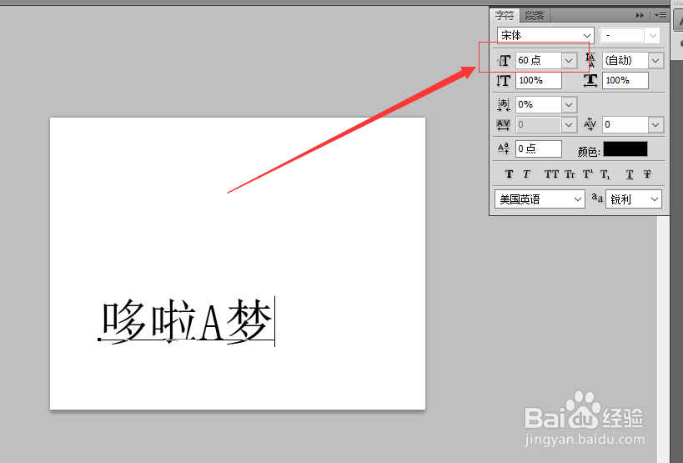Collapse the panel with double-arrow icon
Image resolution: width=683 pixels, height=463 pixels.
pyautogui.click(x=640, y=16)
